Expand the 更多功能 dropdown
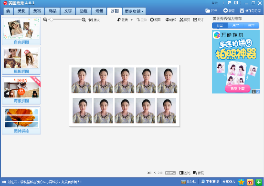Screen dimensions: 264x186 click(134, 11)
